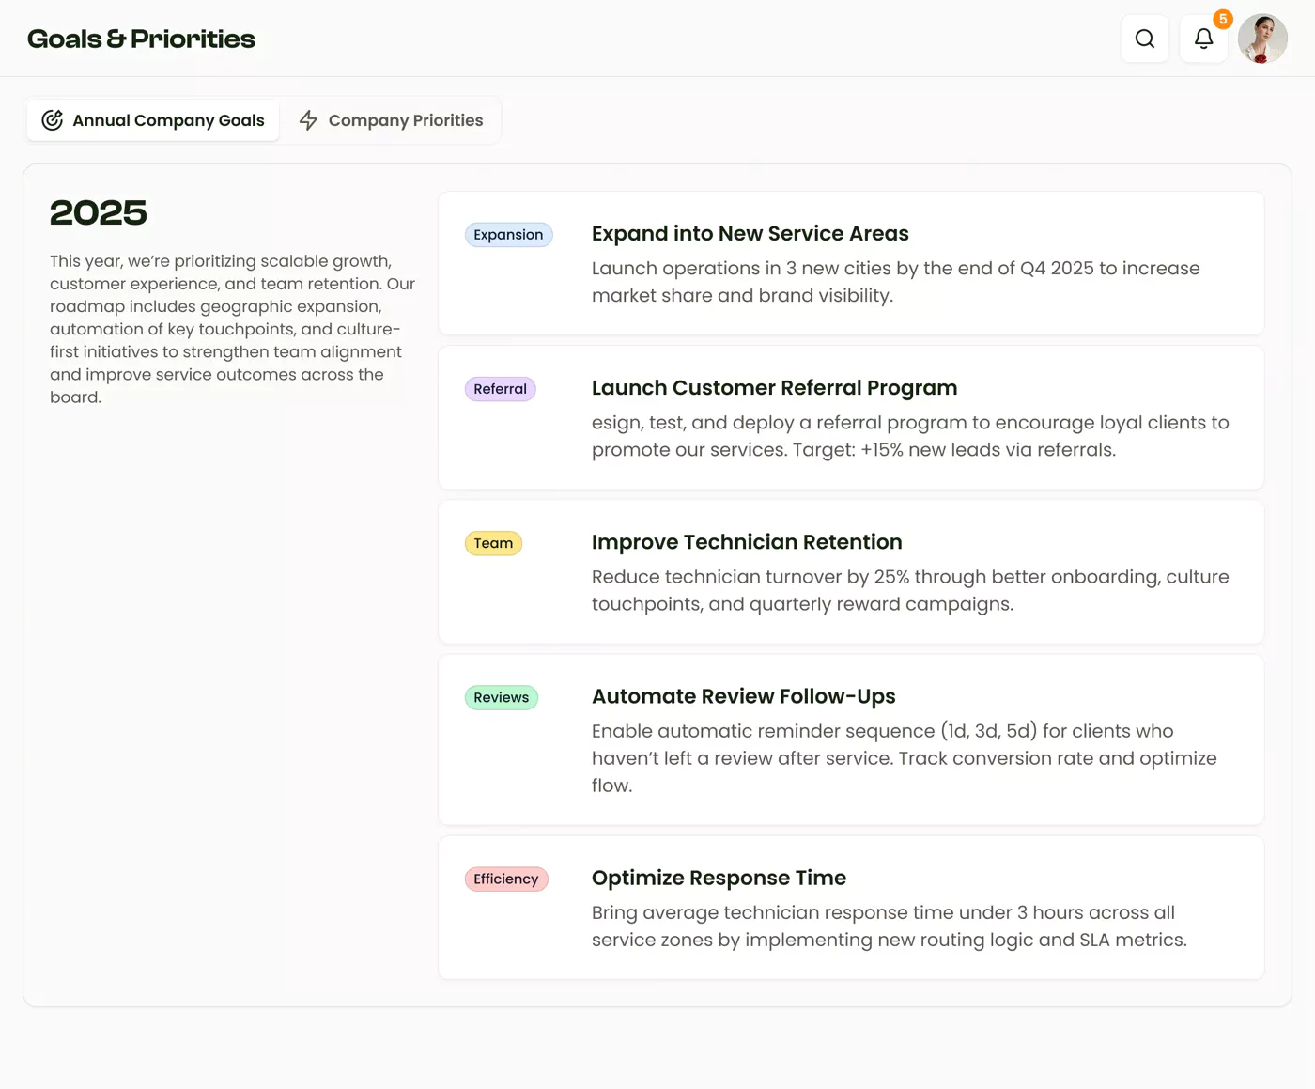1315x1089 pixels.
Task: Click the 2025 year heading
Action: coord(98,212)
